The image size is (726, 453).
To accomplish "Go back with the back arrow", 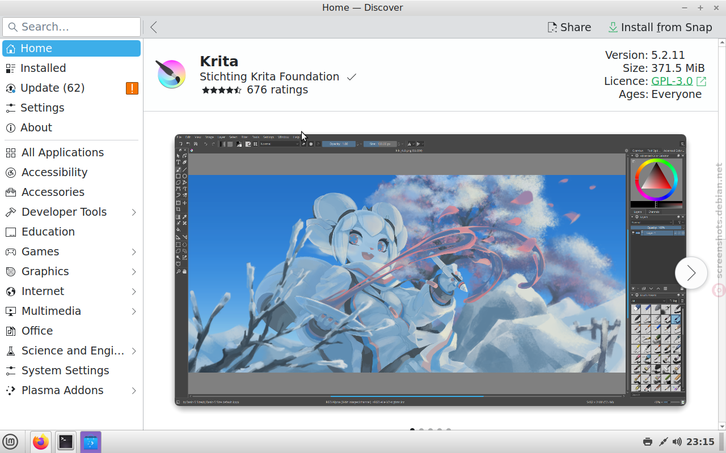I will pos(154,27).
